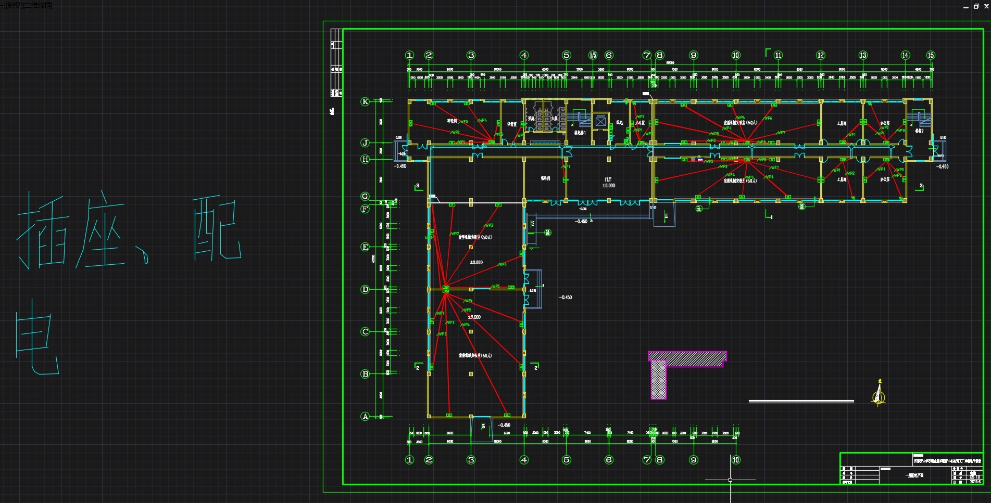Viewport: 991px width, 503px height.
Task: Select the 楼梯2 stair label
Action: (919, 131)
